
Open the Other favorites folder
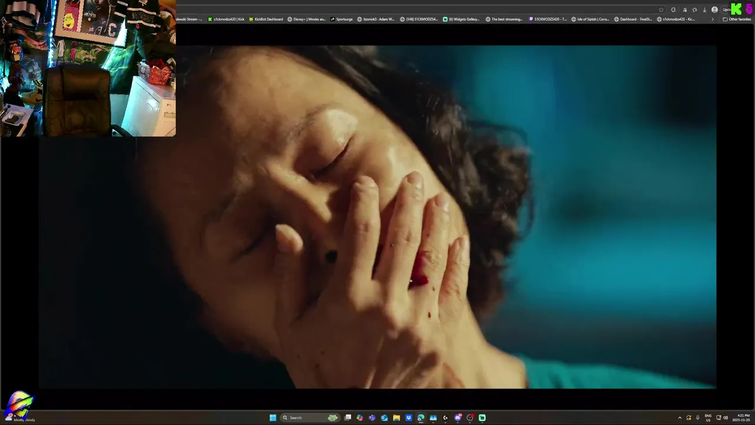tap(737, 19)
